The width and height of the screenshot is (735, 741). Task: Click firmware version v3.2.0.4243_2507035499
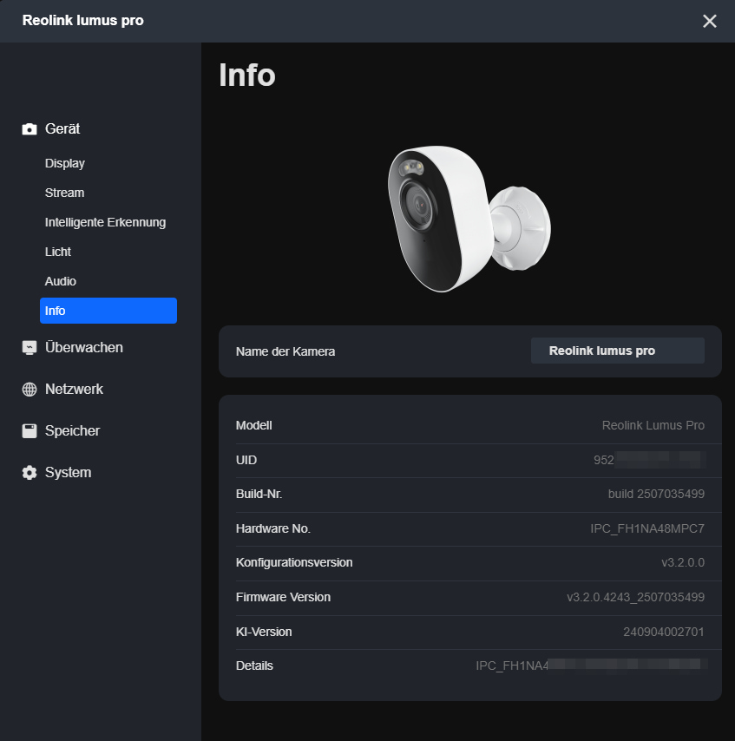635,597
